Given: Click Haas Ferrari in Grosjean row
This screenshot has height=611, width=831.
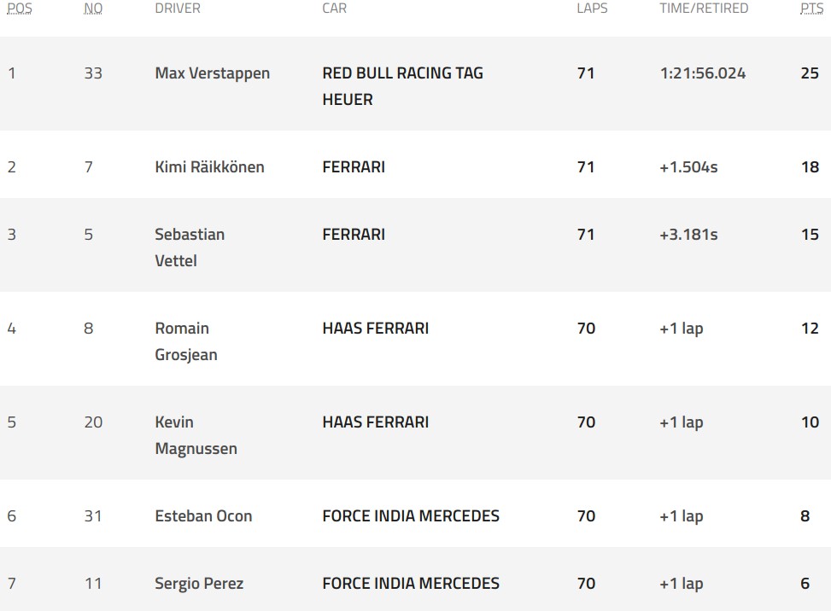Looking at the screenshot, I should coord(375,329).
